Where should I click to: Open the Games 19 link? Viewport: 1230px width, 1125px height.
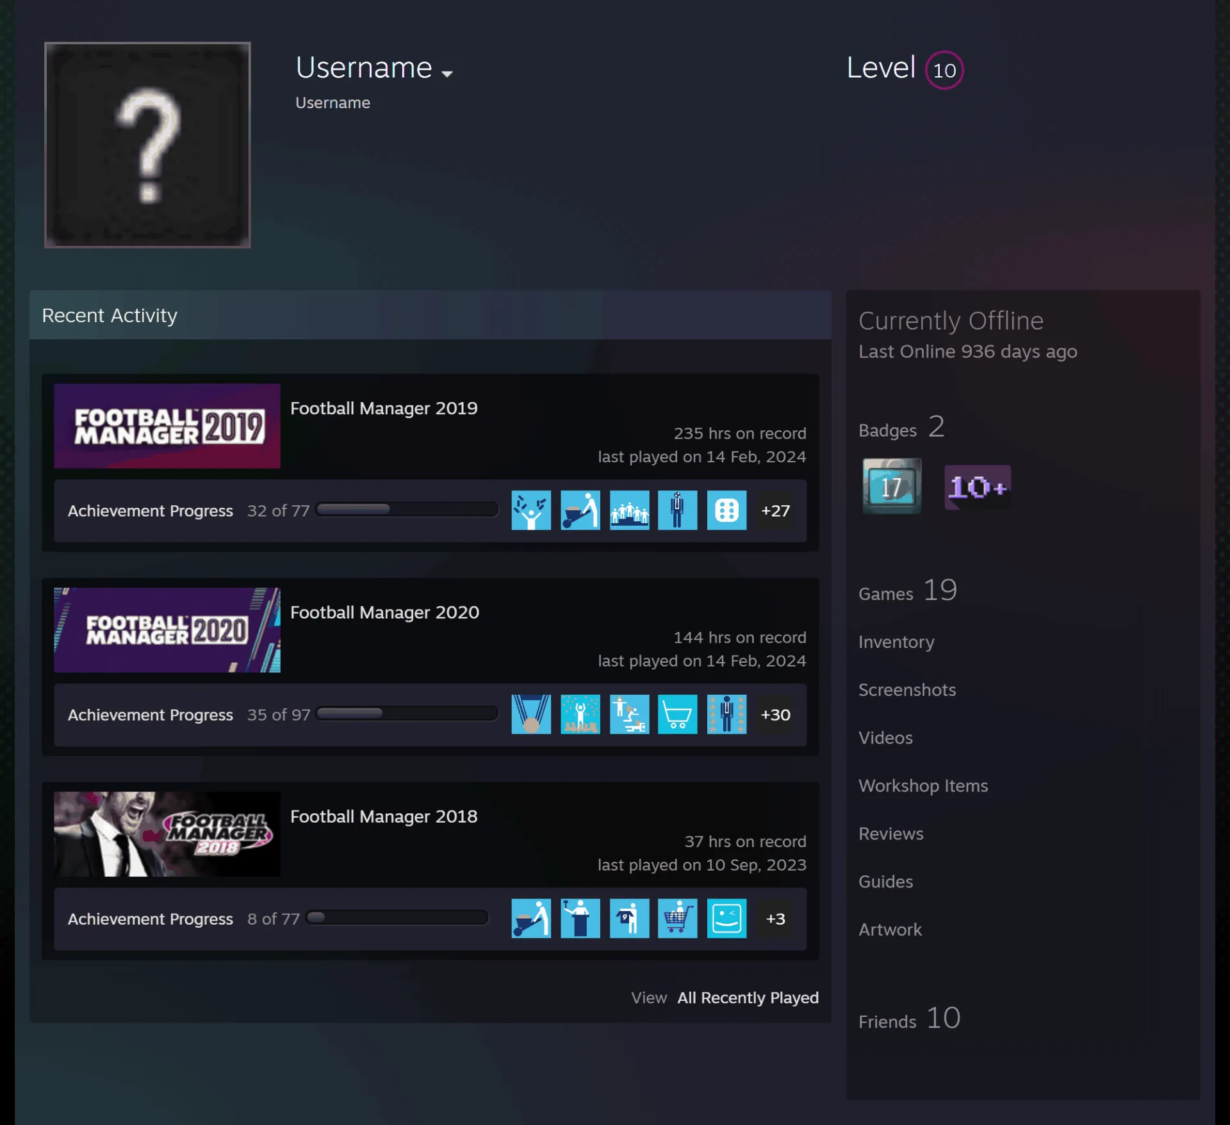[908, 590]
